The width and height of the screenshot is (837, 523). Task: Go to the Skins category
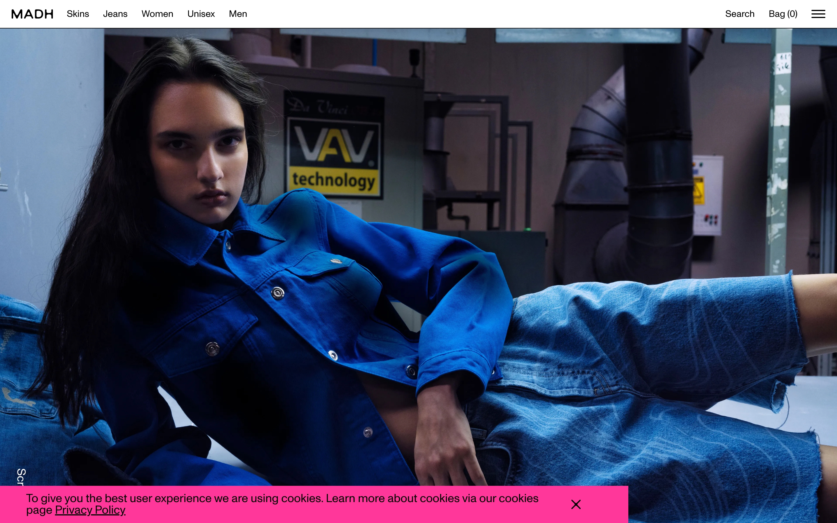pyautogui.click(x=78, y=14)
